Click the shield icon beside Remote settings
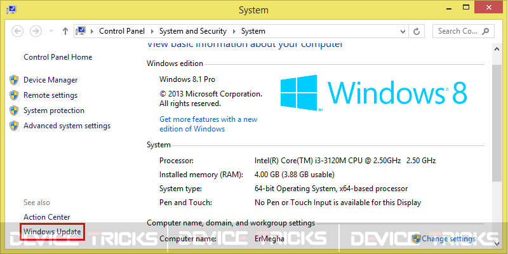Image resolution: width=508 pixels, height=254 pixels. [14, 95]
